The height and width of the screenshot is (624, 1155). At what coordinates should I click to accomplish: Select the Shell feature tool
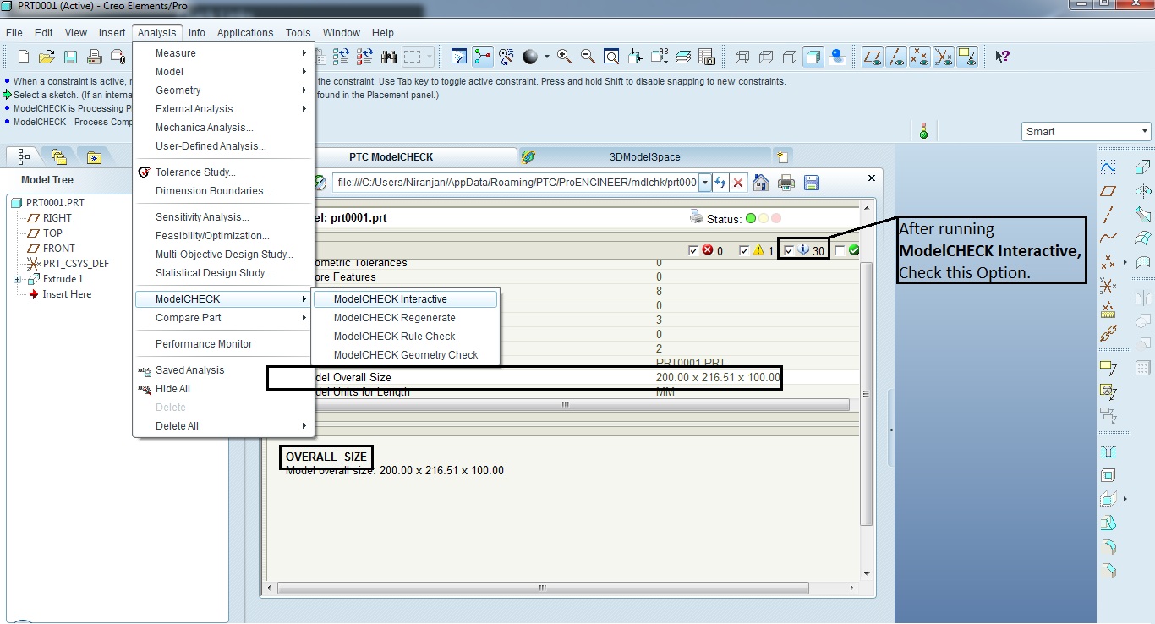coord(1108,475)
